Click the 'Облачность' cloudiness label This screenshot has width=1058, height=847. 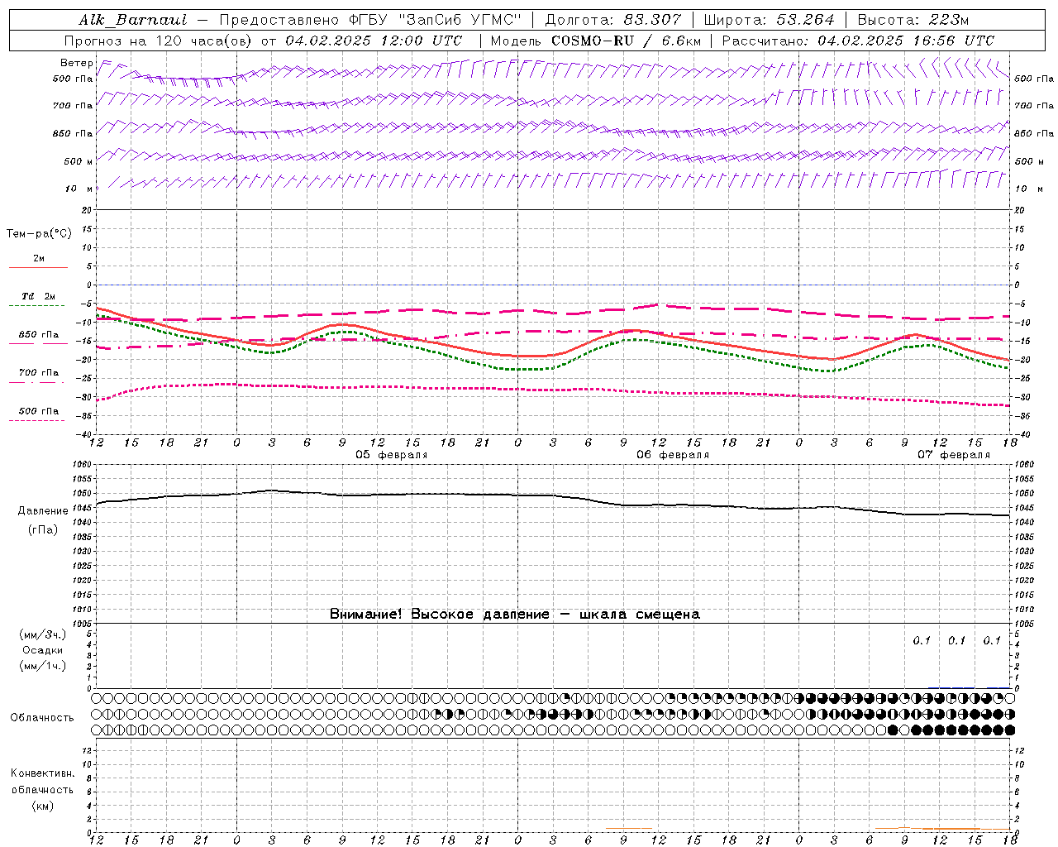pos(42,718)
